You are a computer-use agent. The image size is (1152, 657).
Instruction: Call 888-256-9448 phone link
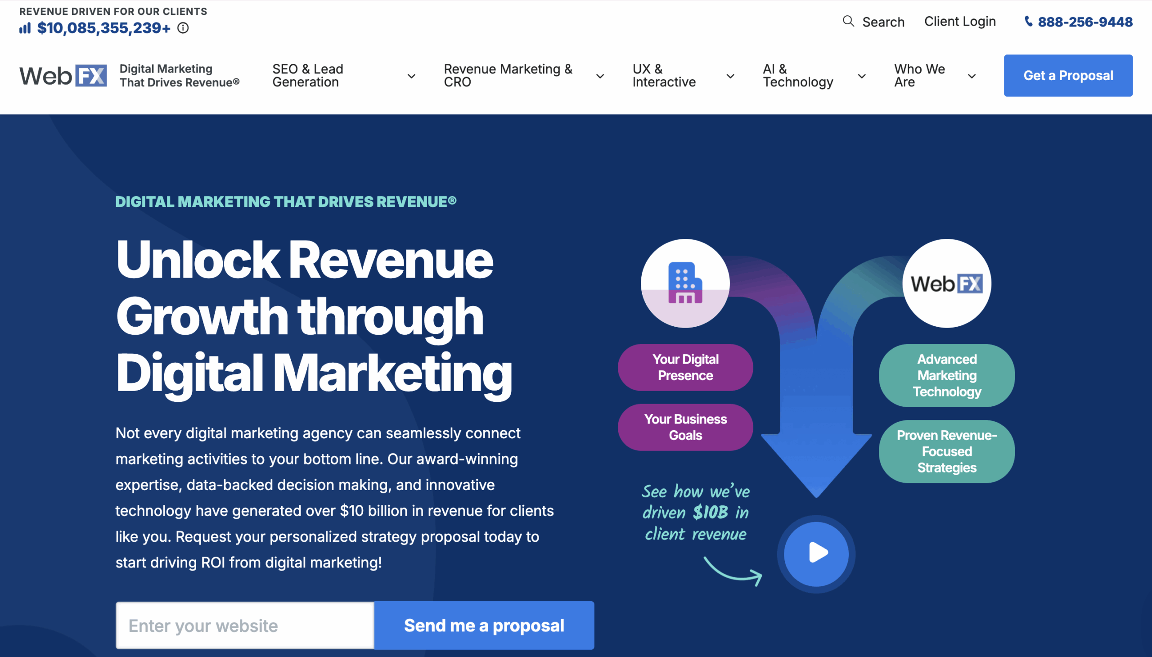(x=1085, y=22)
